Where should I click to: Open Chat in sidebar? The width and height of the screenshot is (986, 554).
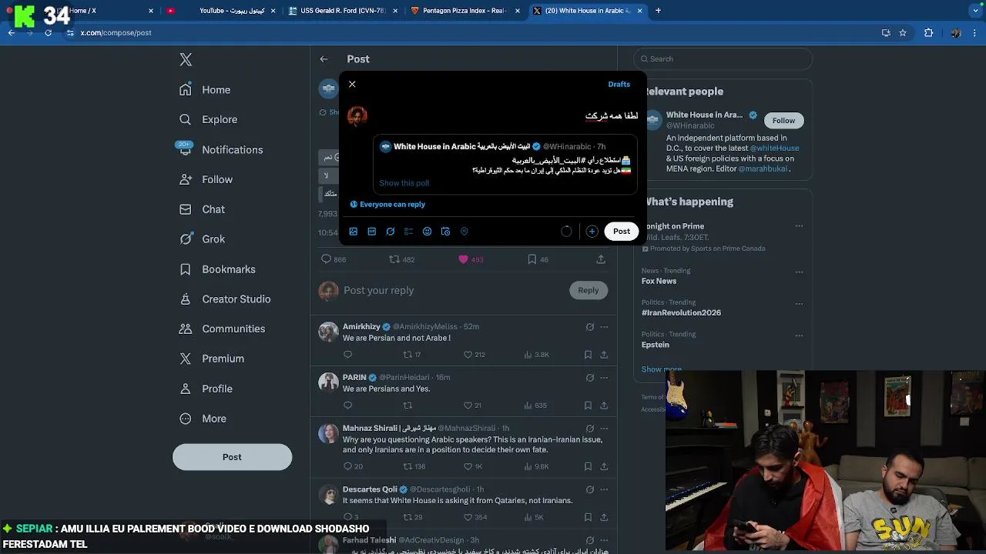[202, 209]
